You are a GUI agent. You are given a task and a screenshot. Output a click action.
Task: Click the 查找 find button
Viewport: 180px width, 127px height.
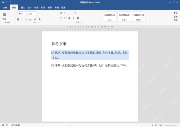[x=175, y=13]
